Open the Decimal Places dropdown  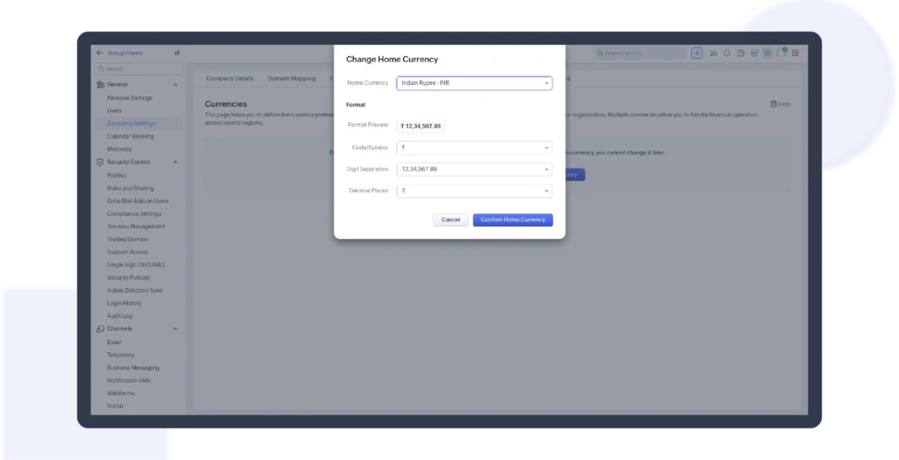[474, 190]
